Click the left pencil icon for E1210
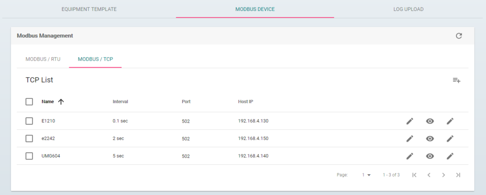Screen dimensions: 486x195 pos(410,121)
